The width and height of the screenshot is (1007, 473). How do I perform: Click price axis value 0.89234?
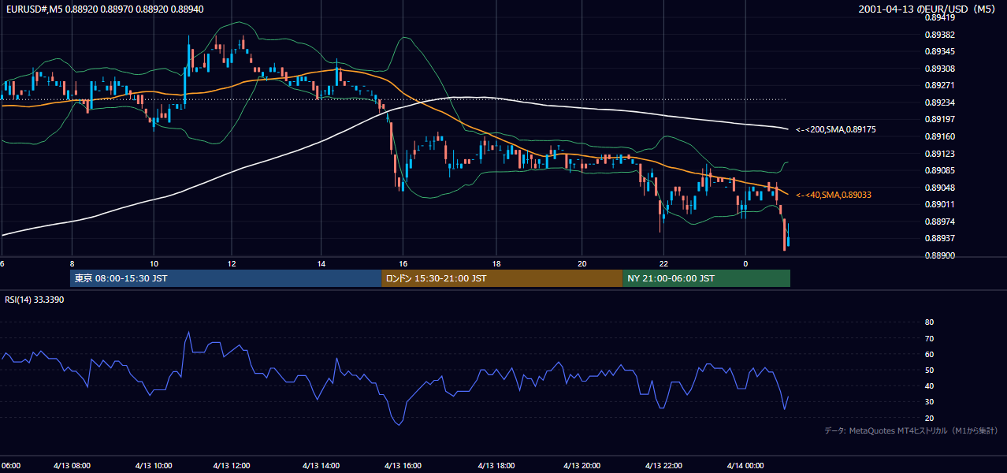[939, 102]
